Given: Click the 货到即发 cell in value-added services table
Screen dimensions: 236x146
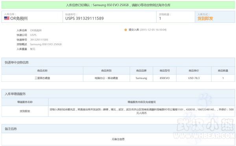Looking at the screenshot, I should click(25, 111).
